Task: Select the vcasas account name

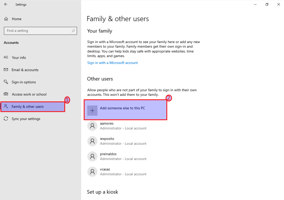Action: 106,169
